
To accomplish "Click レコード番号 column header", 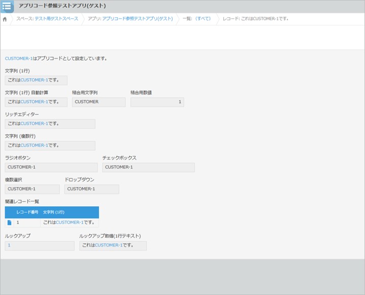I will (27, 212).
